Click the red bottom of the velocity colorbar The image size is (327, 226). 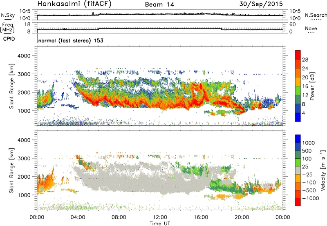(298, 202)
